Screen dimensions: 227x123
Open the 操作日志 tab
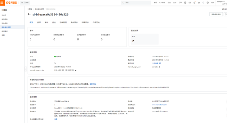coord(74,22)
